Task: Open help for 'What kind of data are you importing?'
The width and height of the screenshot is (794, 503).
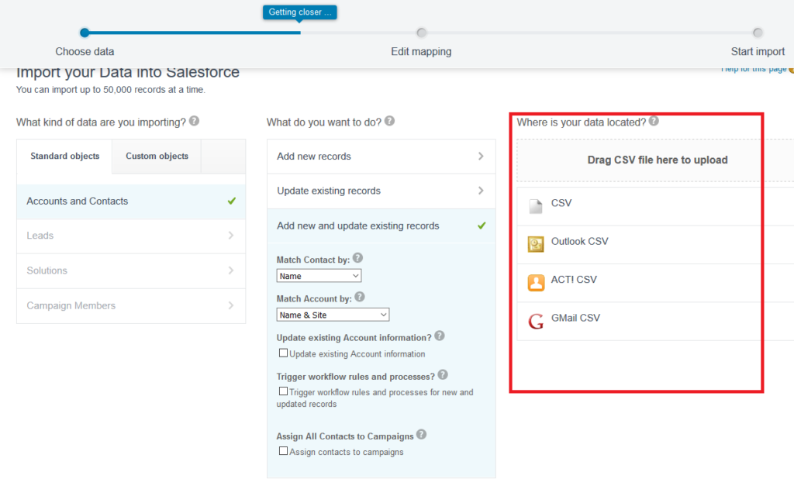Action: coord(194,122)
